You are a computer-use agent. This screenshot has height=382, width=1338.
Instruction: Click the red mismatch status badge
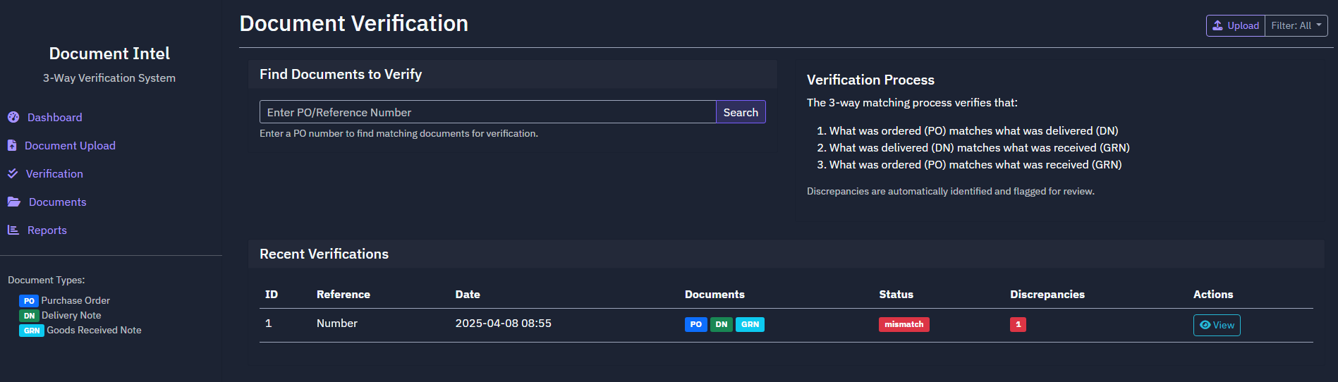(904, 324)
